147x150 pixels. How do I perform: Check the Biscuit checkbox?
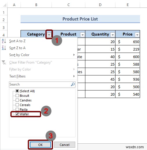[17, 96]
